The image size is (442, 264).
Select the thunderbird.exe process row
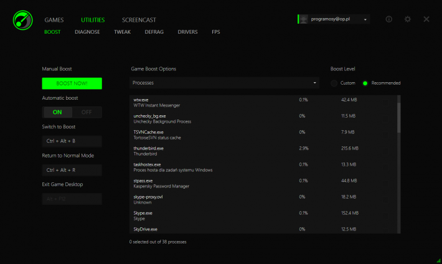point(263,151)
